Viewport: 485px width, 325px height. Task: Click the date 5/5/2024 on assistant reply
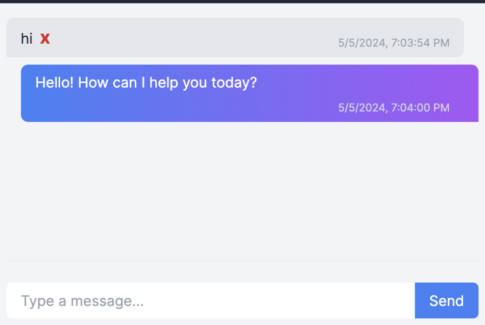point(361,107)
